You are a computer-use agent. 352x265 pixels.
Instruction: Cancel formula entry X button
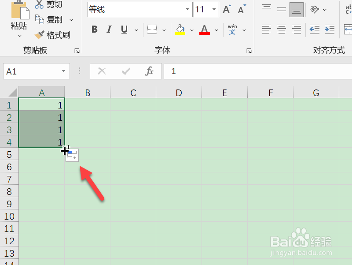tap(102, 71)
